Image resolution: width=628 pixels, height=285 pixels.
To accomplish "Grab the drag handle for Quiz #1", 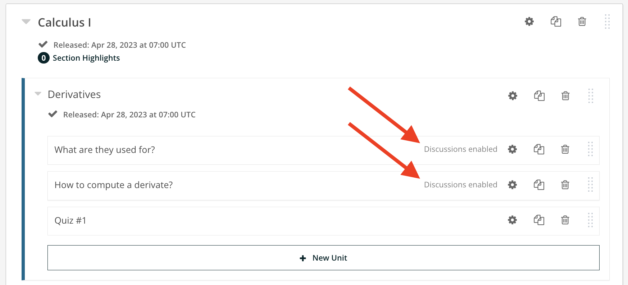I will (590, 220).
